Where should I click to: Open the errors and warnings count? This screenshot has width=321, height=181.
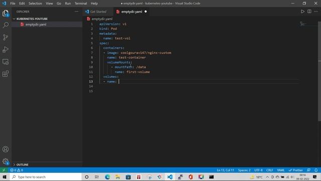point(17,170)
